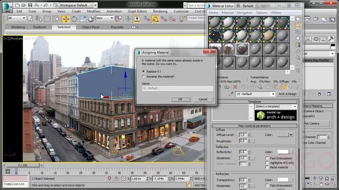Toggle Backlight in Material Editor
This screenshot has height=190, width=339.
point(298,26)
